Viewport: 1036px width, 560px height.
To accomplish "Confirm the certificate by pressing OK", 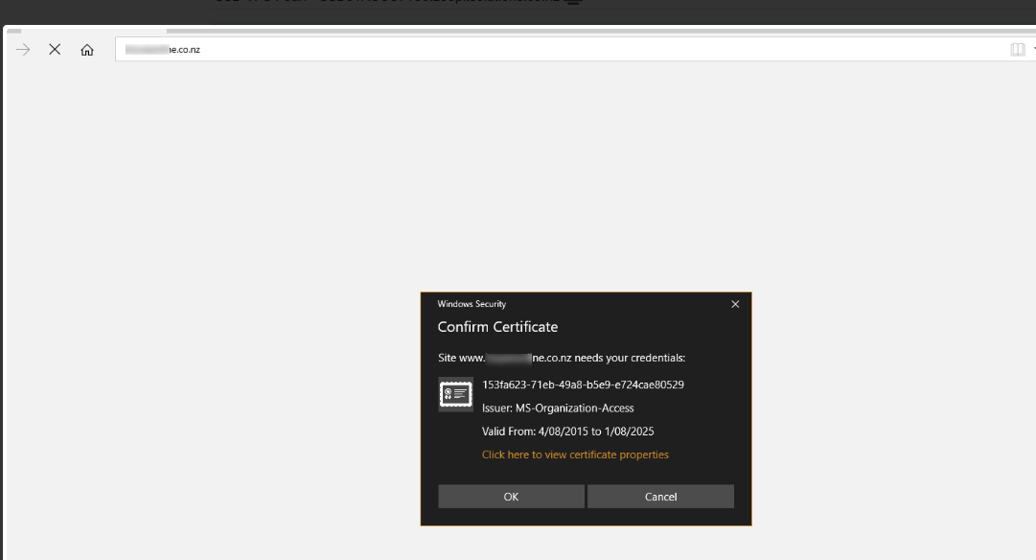I will coord(510,496).
